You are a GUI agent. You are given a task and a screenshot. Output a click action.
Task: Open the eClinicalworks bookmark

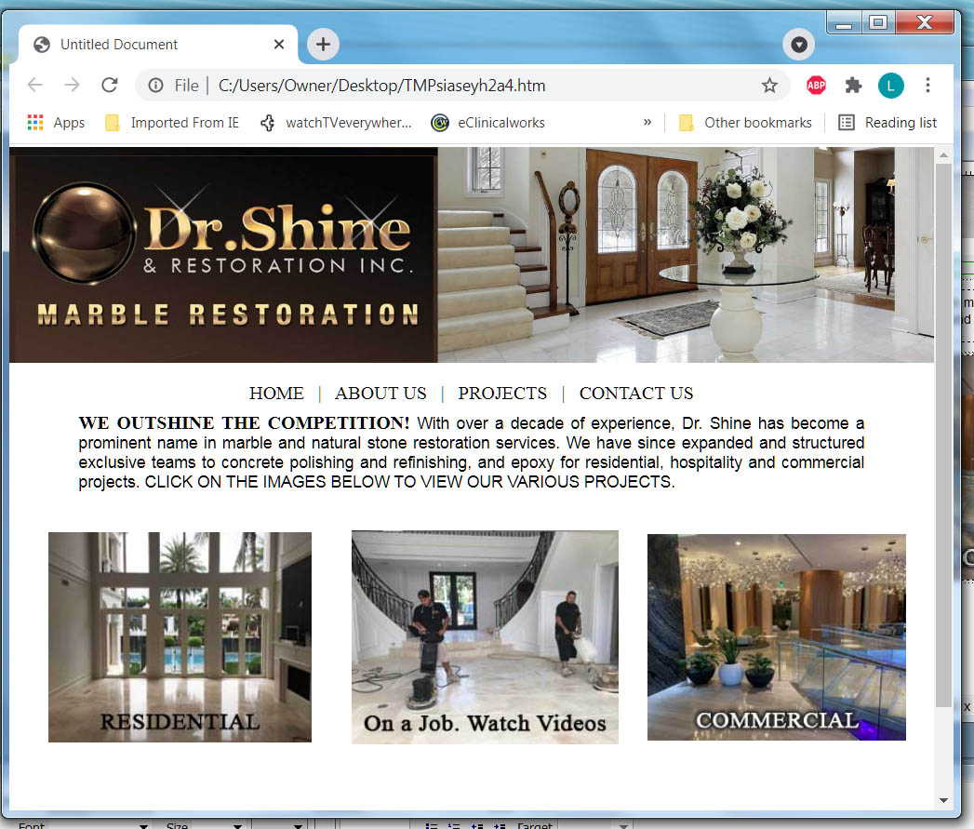[x=487, y=123]
